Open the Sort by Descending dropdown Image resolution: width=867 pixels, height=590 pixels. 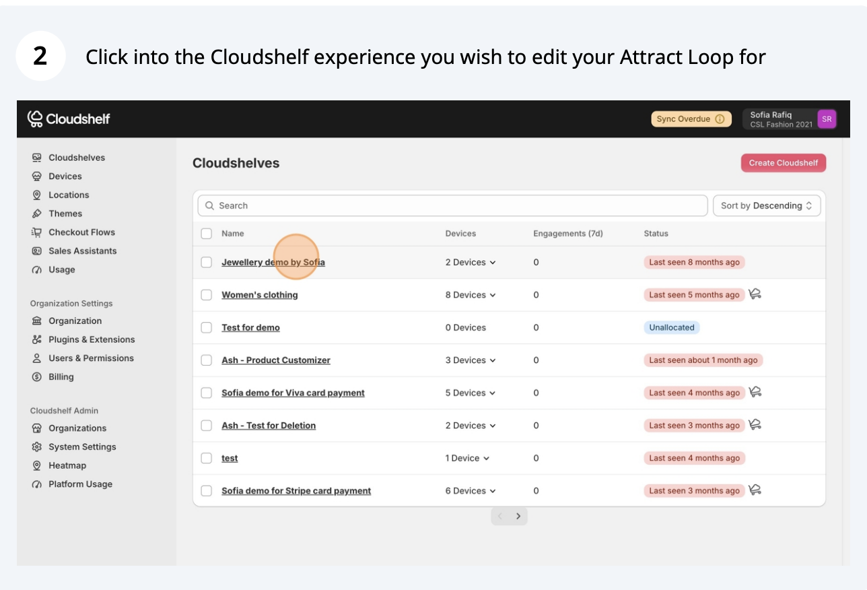[x=767, y=206]
